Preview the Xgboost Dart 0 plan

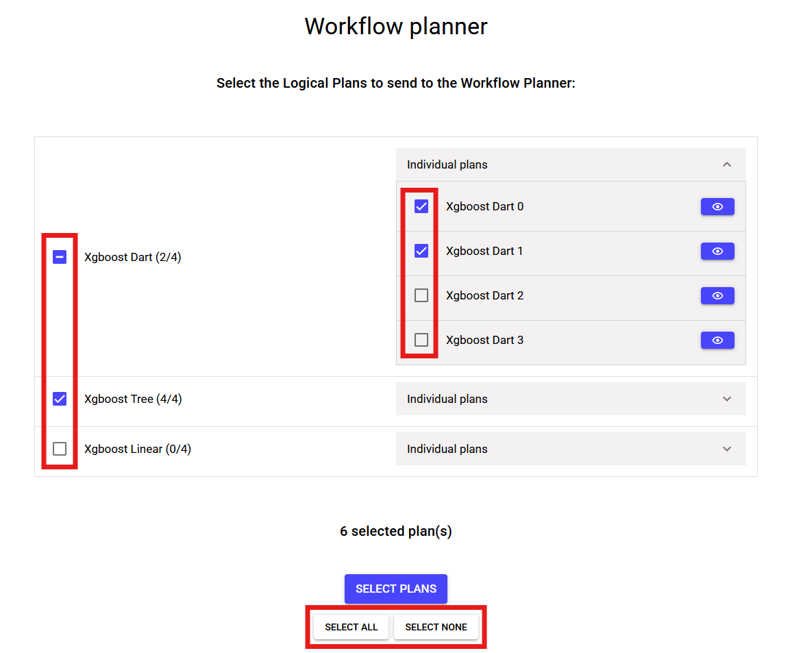point(717,206)
